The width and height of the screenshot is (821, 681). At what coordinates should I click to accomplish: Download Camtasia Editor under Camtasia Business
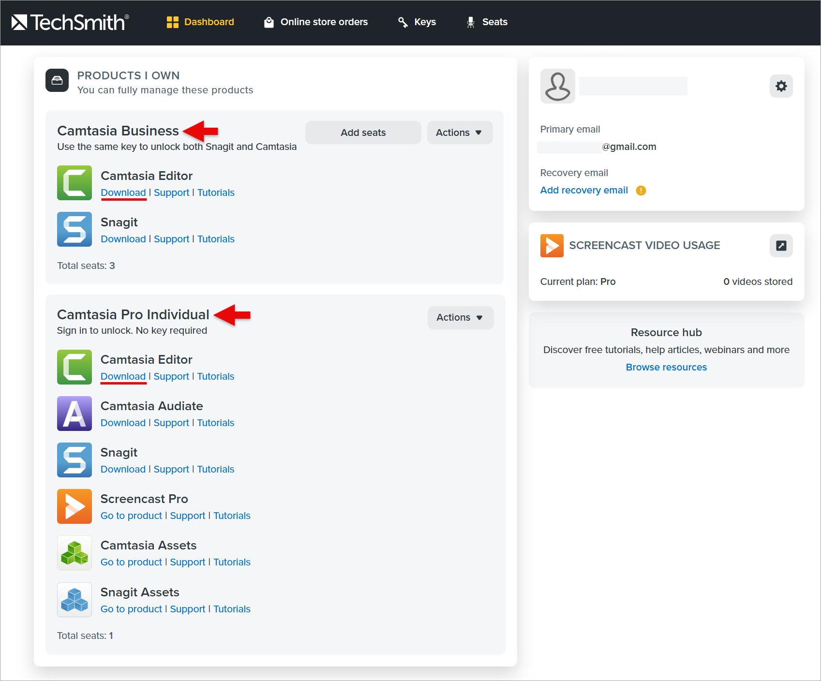pyautogui.click(x=123, y=193)
